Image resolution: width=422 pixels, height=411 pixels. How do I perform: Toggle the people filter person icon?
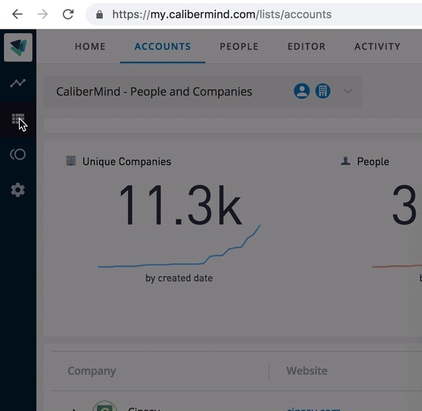[302, 91]
